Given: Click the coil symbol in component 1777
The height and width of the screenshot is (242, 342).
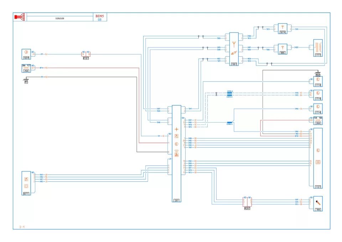Looking at the screenshot, I should (318, 47).
